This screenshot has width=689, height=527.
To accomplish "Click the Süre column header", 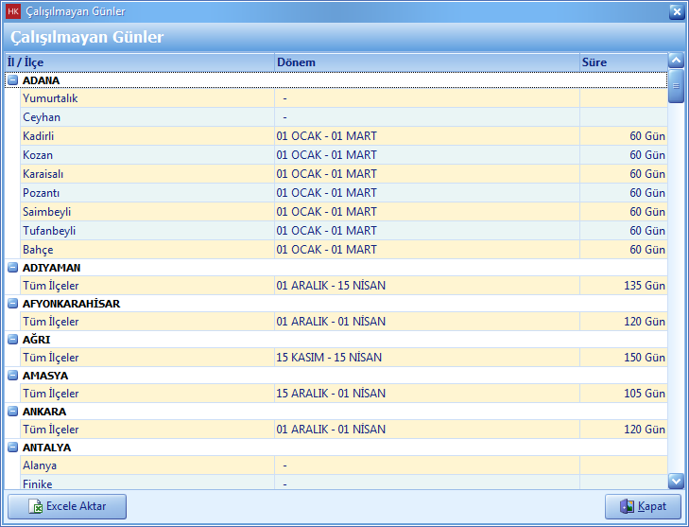I will pos(622,62).
